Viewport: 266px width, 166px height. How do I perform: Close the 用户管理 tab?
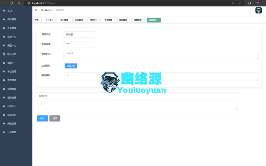(71, 20)
